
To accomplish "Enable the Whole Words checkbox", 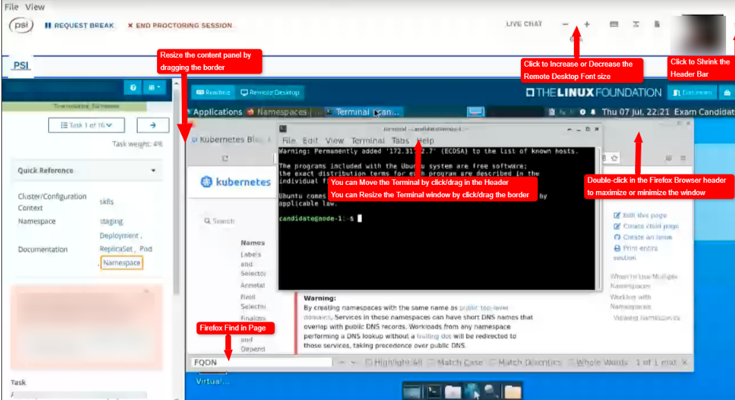I will click(x=570, y=362).
